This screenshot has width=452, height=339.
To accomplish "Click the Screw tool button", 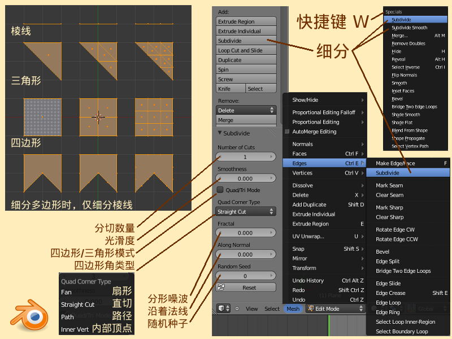I will tap(246, 79).
